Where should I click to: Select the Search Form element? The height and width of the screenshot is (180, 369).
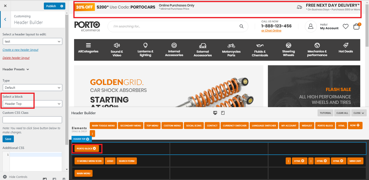[127, 161]
